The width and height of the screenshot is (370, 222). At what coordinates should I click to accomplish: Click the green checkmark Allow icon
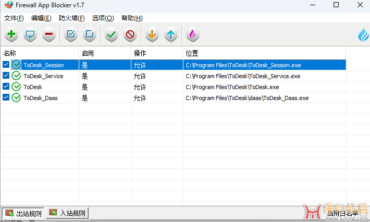coord(112,34)
